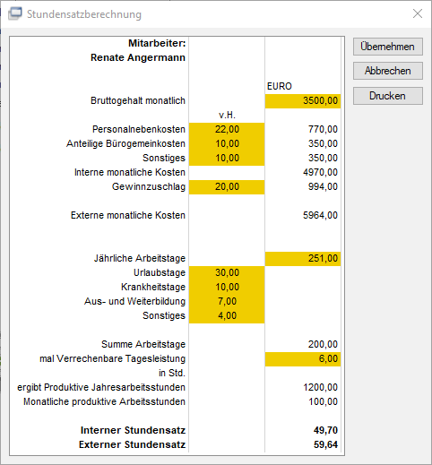Edit Aus- und Weiterbildung value 7,00

click(x=227, y=301)
